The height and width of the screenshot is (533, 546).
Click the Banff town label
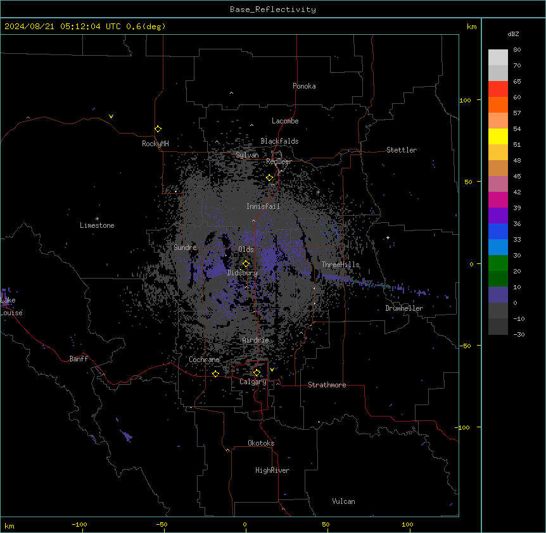(x=79, y=359)
